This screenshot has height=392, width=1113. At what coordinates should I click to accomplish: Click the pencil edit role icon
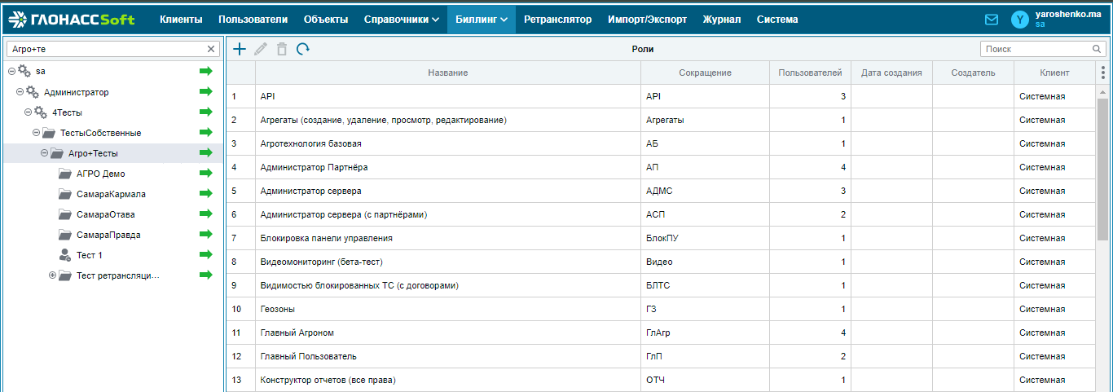[x=261, y=49]
